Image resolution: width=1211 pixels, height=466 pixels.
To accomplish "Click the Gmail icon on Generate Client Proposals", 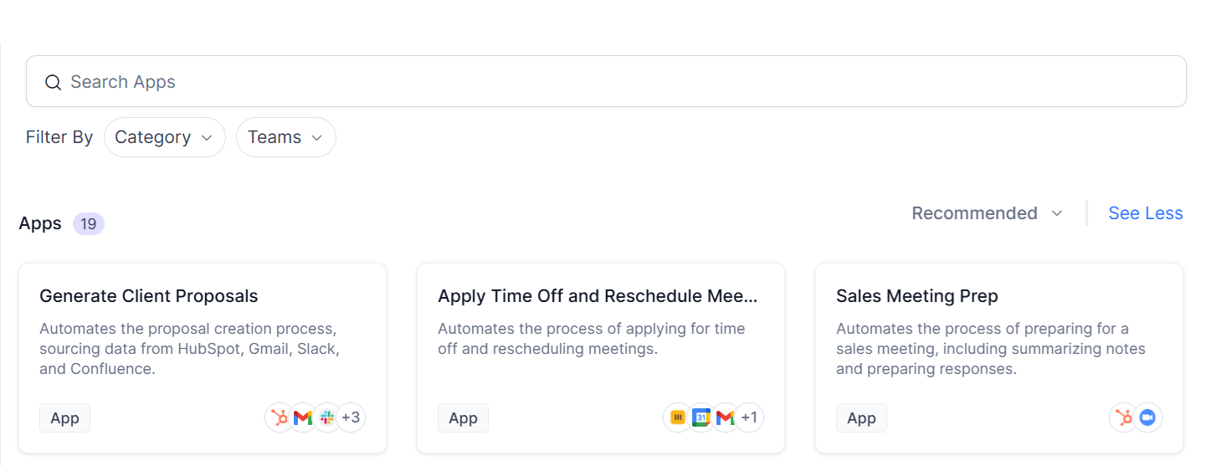I will [303, 417].
